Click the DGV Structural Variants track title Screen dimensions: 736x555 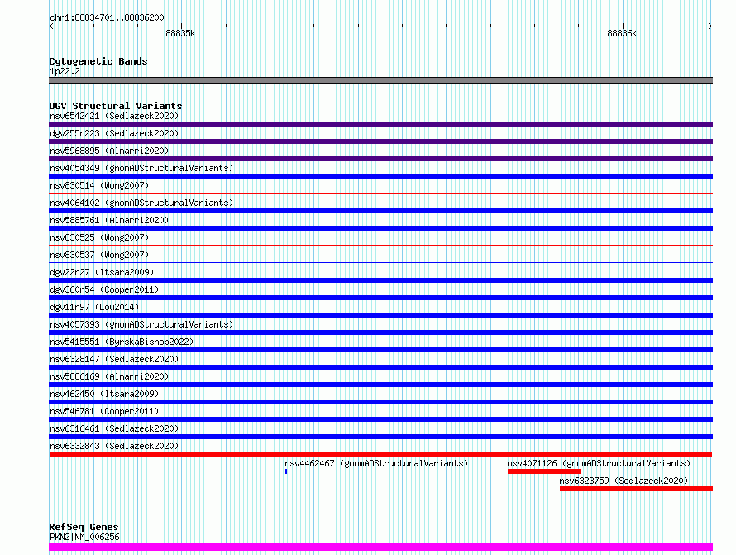coord(116,106)
